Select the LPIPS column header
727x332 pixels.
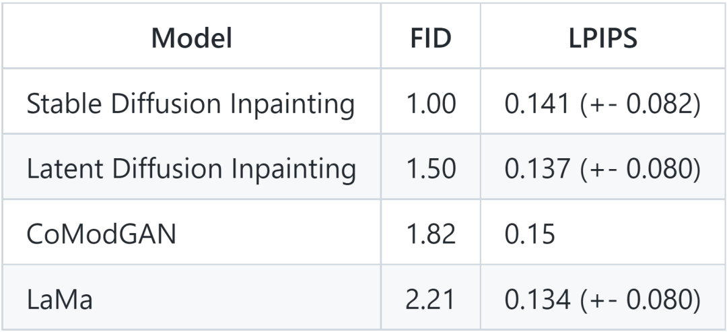pos(600,40)
